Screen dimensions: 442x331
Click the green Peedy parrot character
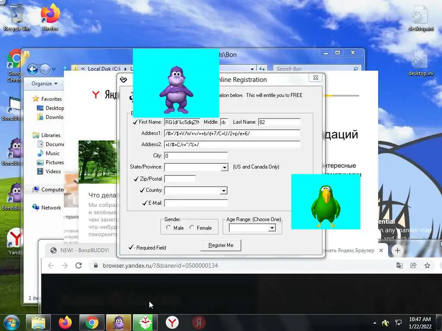(325, 206)
